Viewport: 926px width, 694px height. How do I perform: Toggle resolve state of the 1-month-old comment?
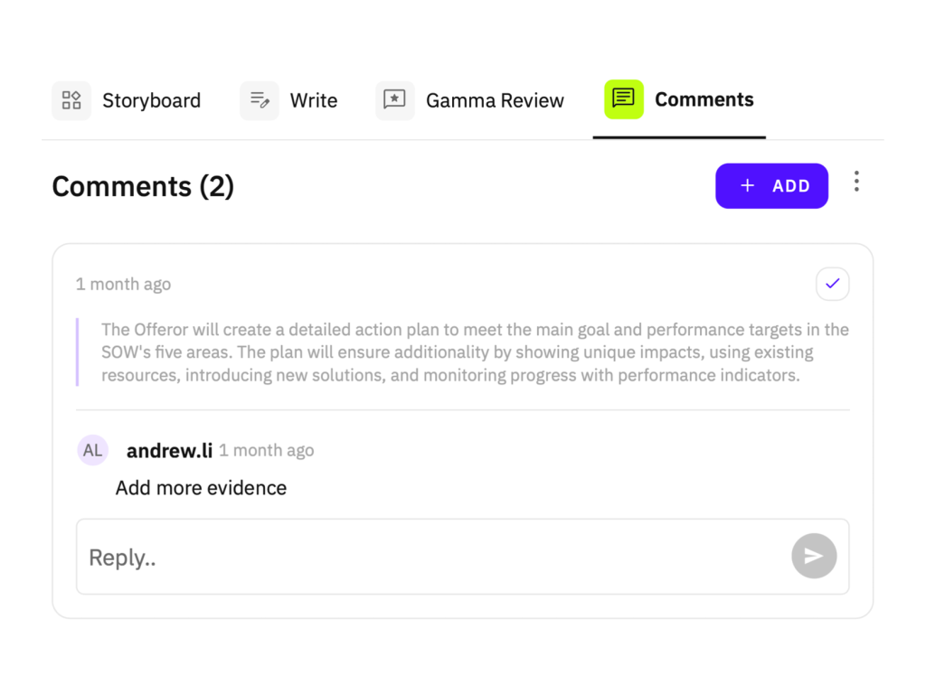pyautogui.click(x=832, y=284)
